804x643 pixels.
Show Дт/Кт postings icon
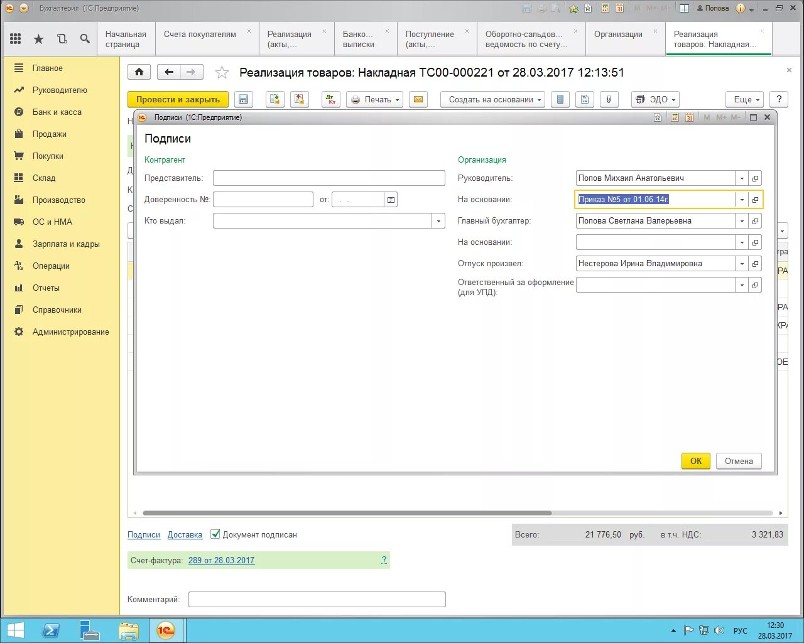pyautogui.click(x=331, y=99)
